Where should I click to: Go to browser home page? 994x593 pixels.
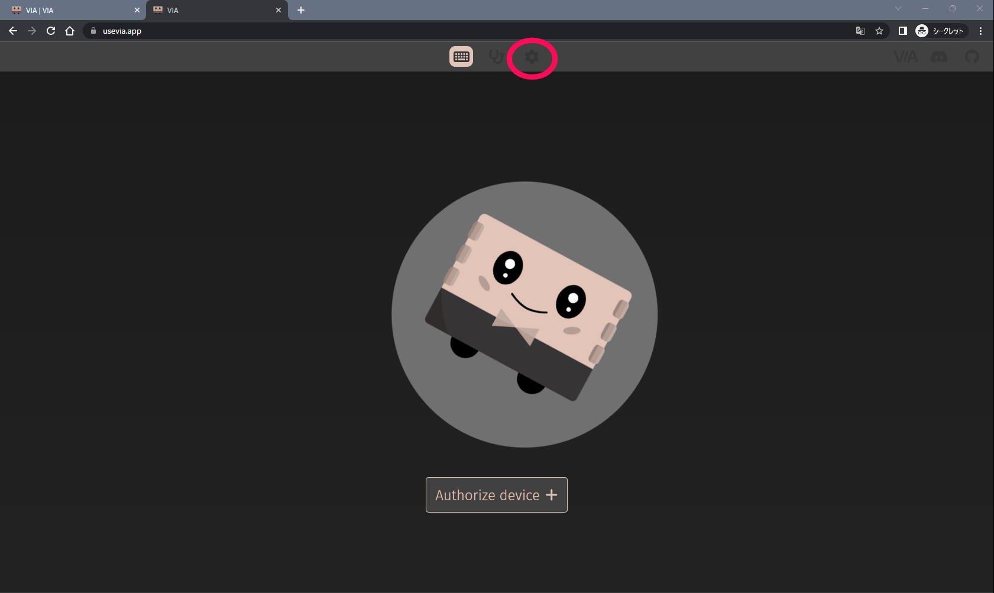pyautogui.click(x=70, y=31)
